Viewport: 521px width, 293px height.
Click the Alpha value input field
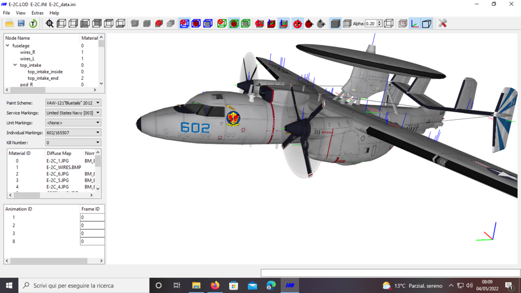(x=371, y=23)
